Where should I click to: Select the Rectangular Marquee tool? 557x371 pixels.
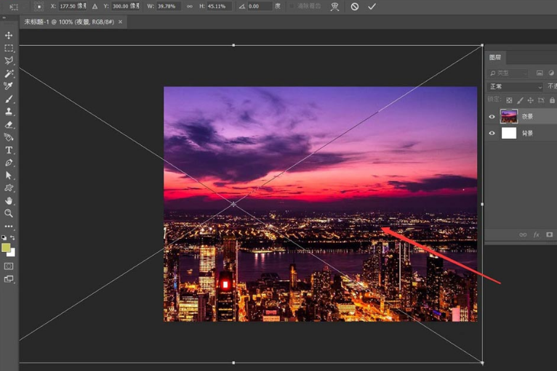coord(9,48)
